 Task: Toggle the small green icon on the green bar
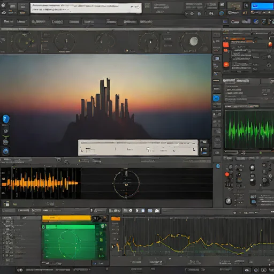pyautogui.click(x=43, y=227)
